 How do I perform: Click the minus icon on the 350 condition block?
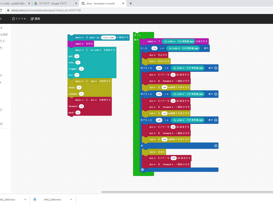click(x=216, y=94)
